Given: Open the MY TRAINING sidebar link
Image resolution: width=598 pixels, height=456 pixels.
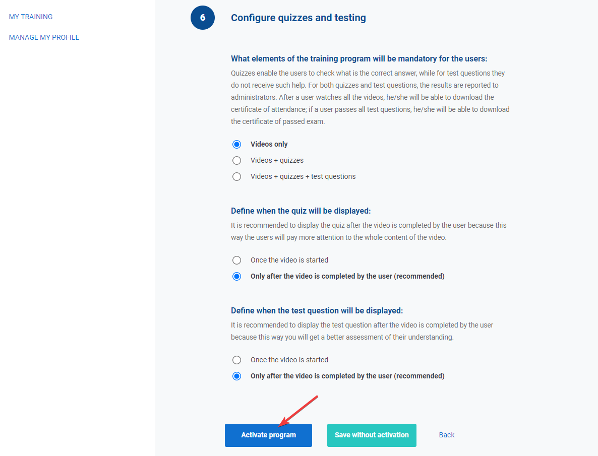Looking at the screenshot, I should tap(31, 17).
